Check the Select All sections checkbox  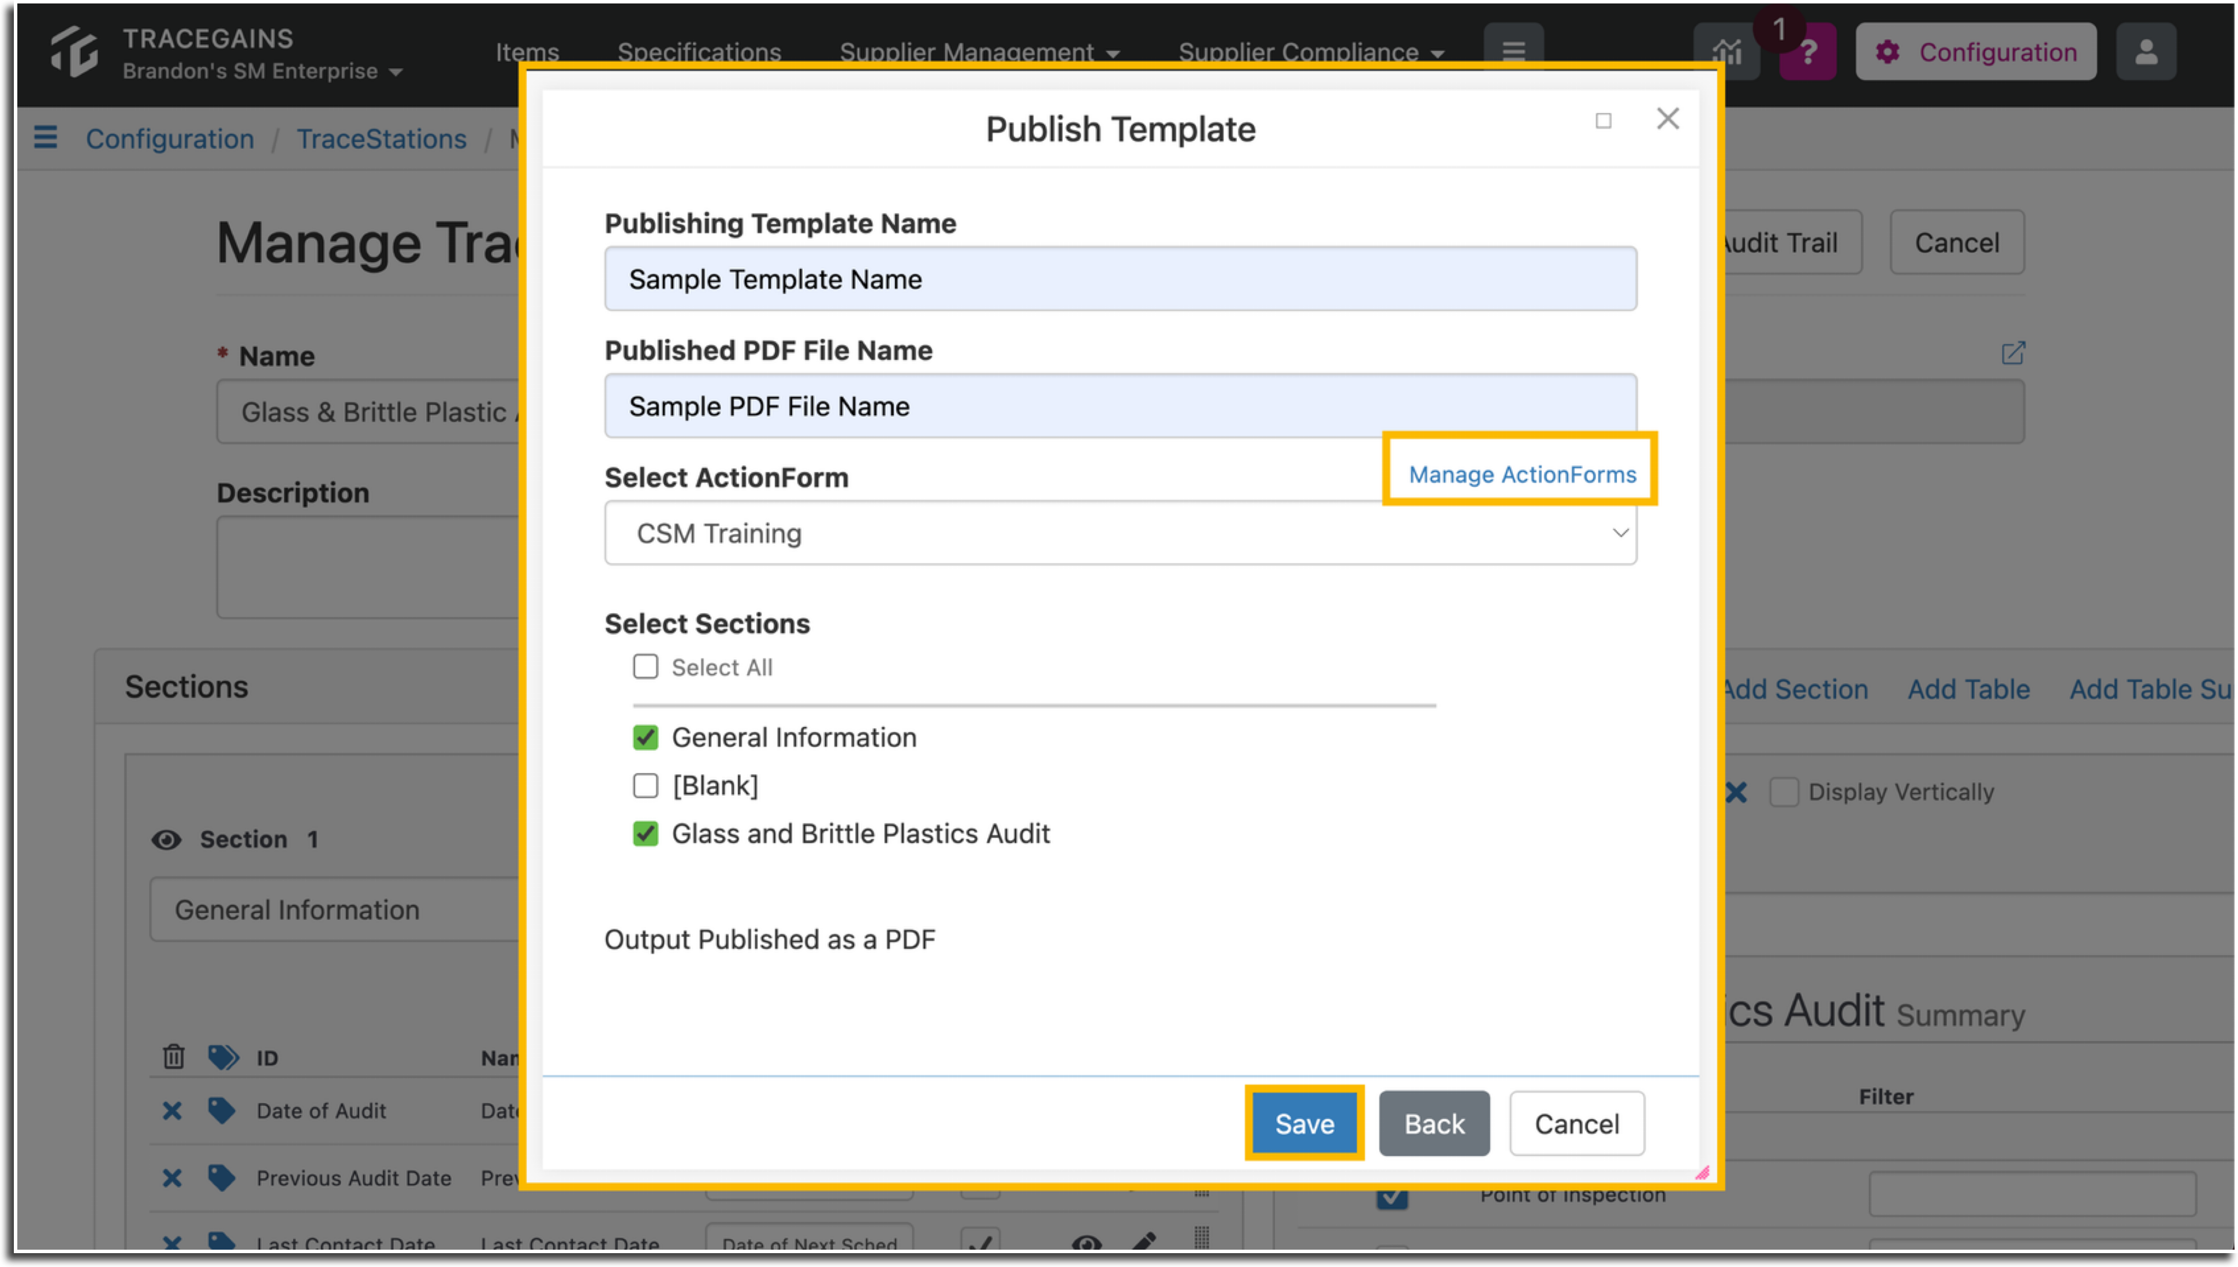coord(646,666)
